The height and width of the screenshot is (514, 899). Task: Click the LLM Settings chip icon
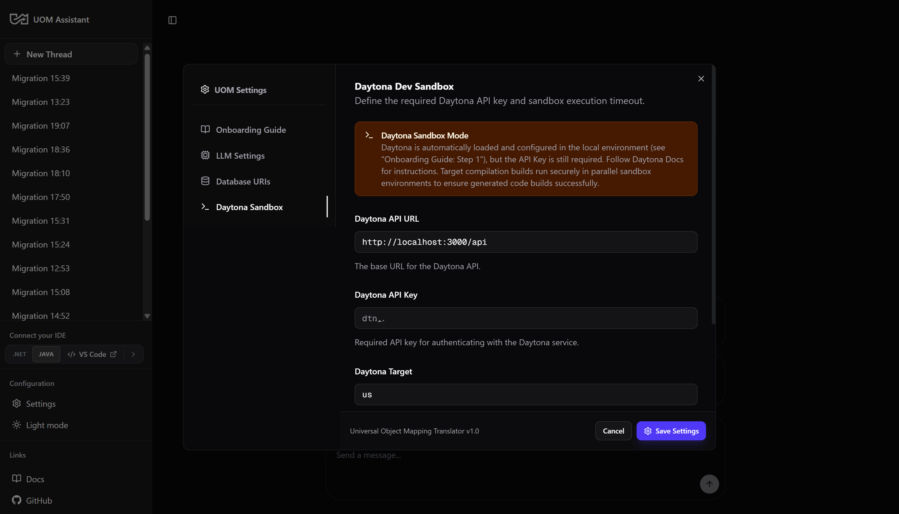205,155
